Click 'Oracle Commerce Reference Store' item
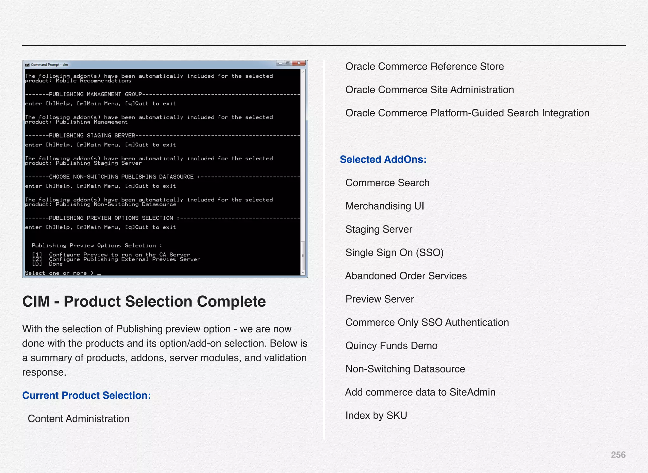Image resolution: width=648 pixels, height=473 pixels. pos(425,66)
